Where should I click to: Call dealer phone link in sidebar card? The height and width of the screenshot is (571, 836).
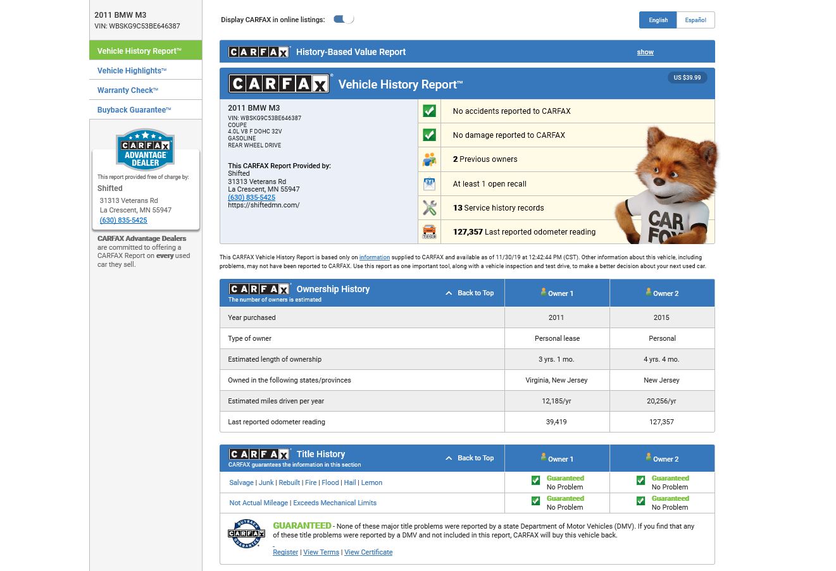(x=123, y=220)
